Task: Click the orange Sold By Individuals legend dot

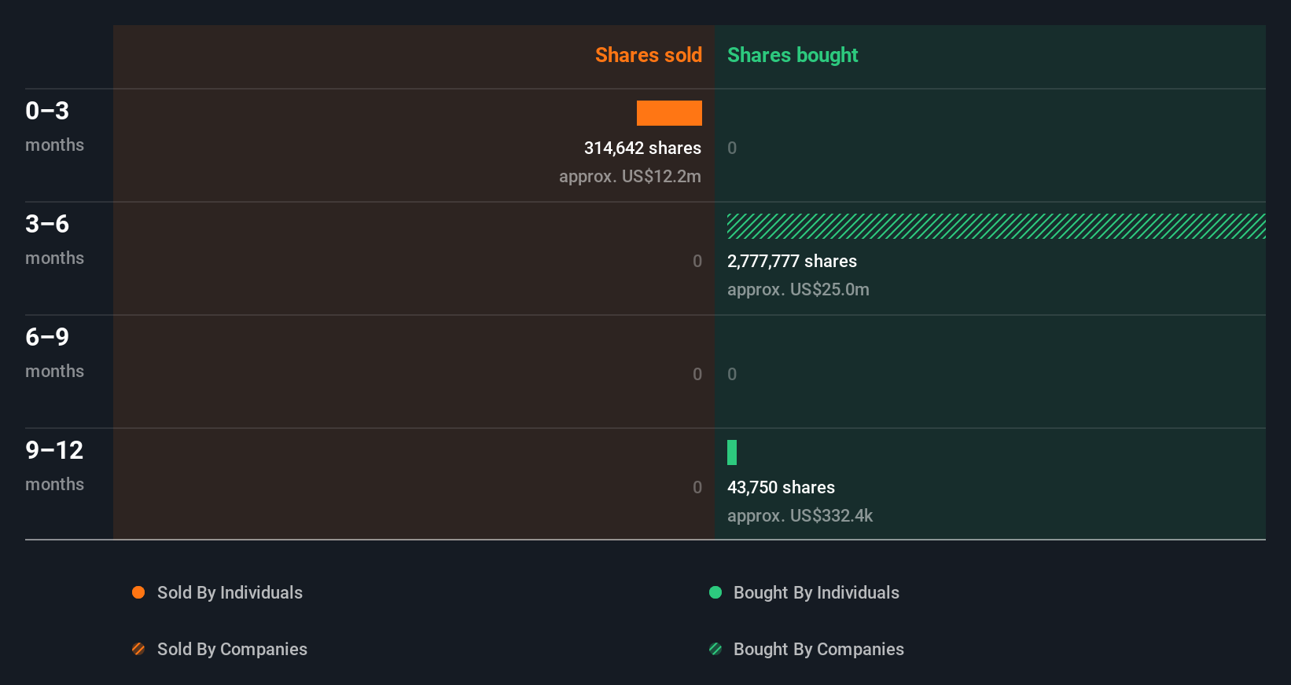Action: (138, 592)
